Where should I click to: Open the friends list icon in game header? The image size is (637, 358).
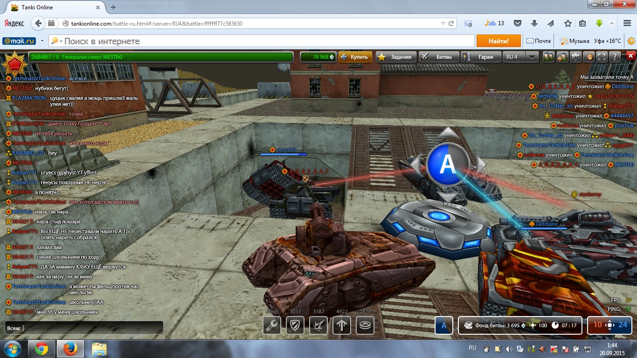click(548, 57)
